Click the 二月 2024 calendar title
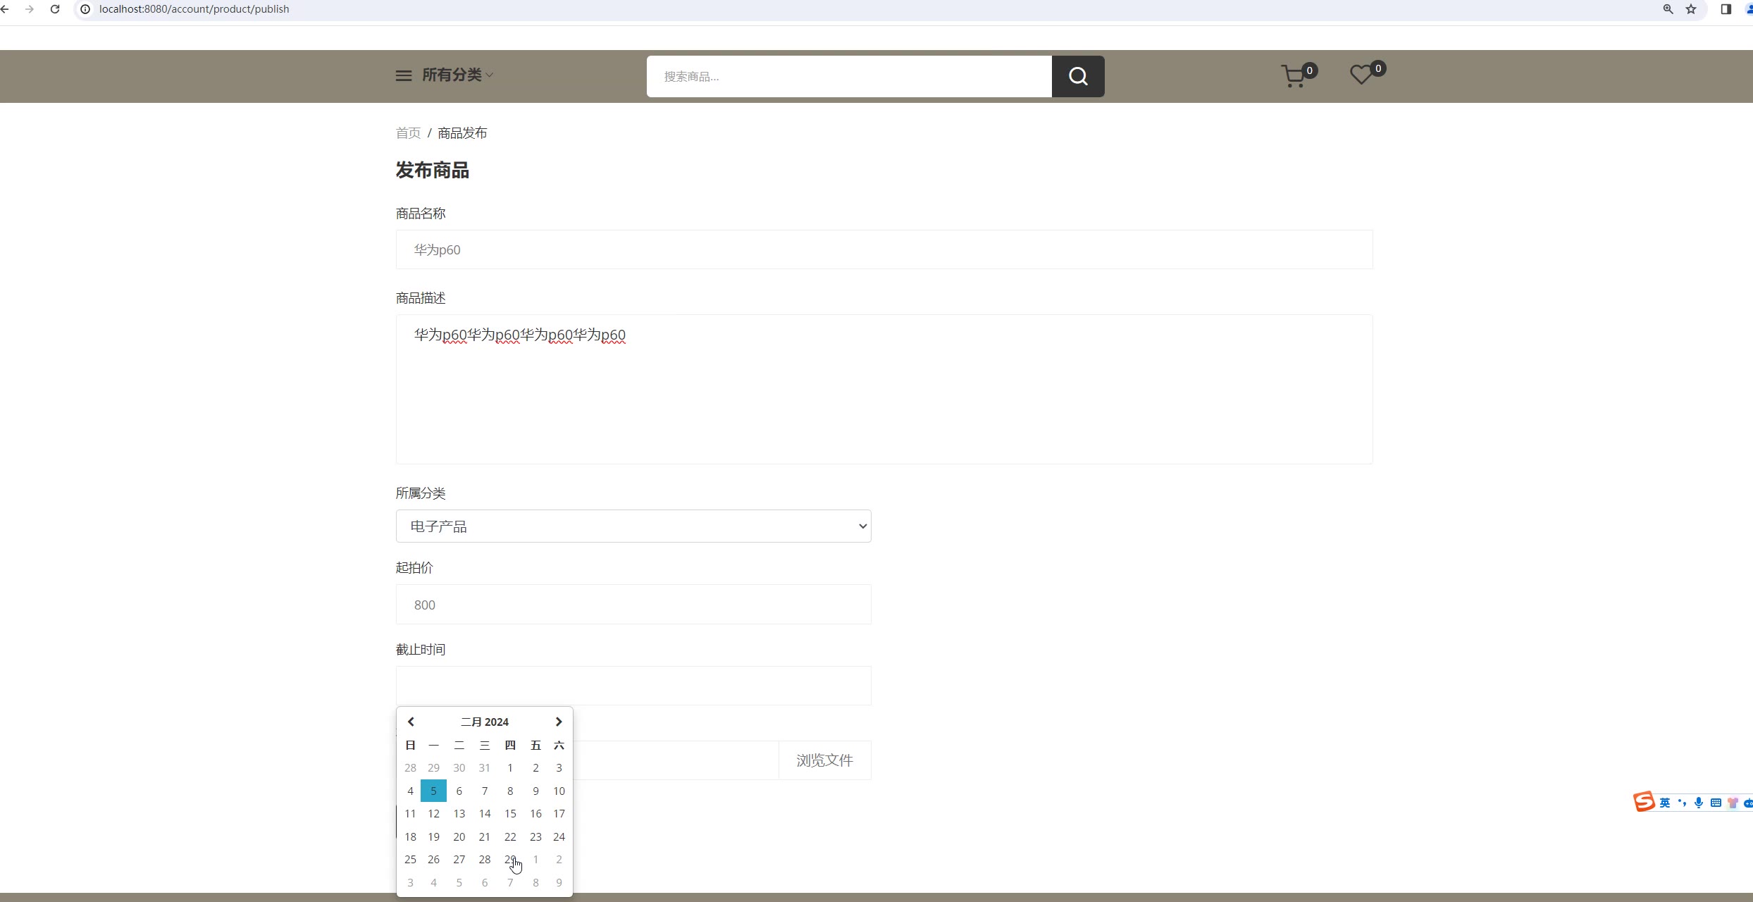The width and height of the screenshot is (1753, 902). pos(485,722)
